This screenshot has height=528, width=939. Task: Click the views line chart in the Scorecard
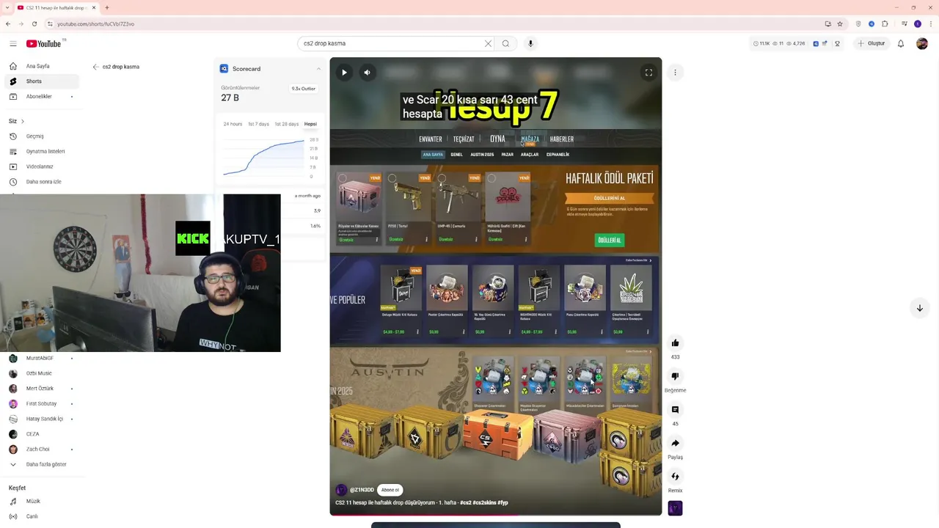(x=266, y=157)
